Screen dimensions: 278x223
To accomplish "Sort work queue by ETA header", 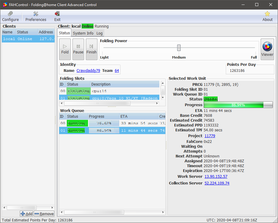I will click(139, 117).
